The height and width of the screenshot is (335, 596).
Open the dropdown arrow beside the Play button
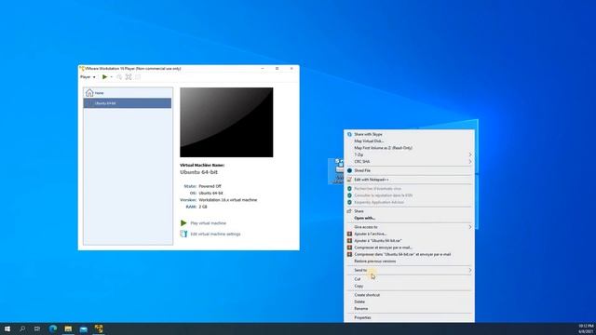pos(112,77)
